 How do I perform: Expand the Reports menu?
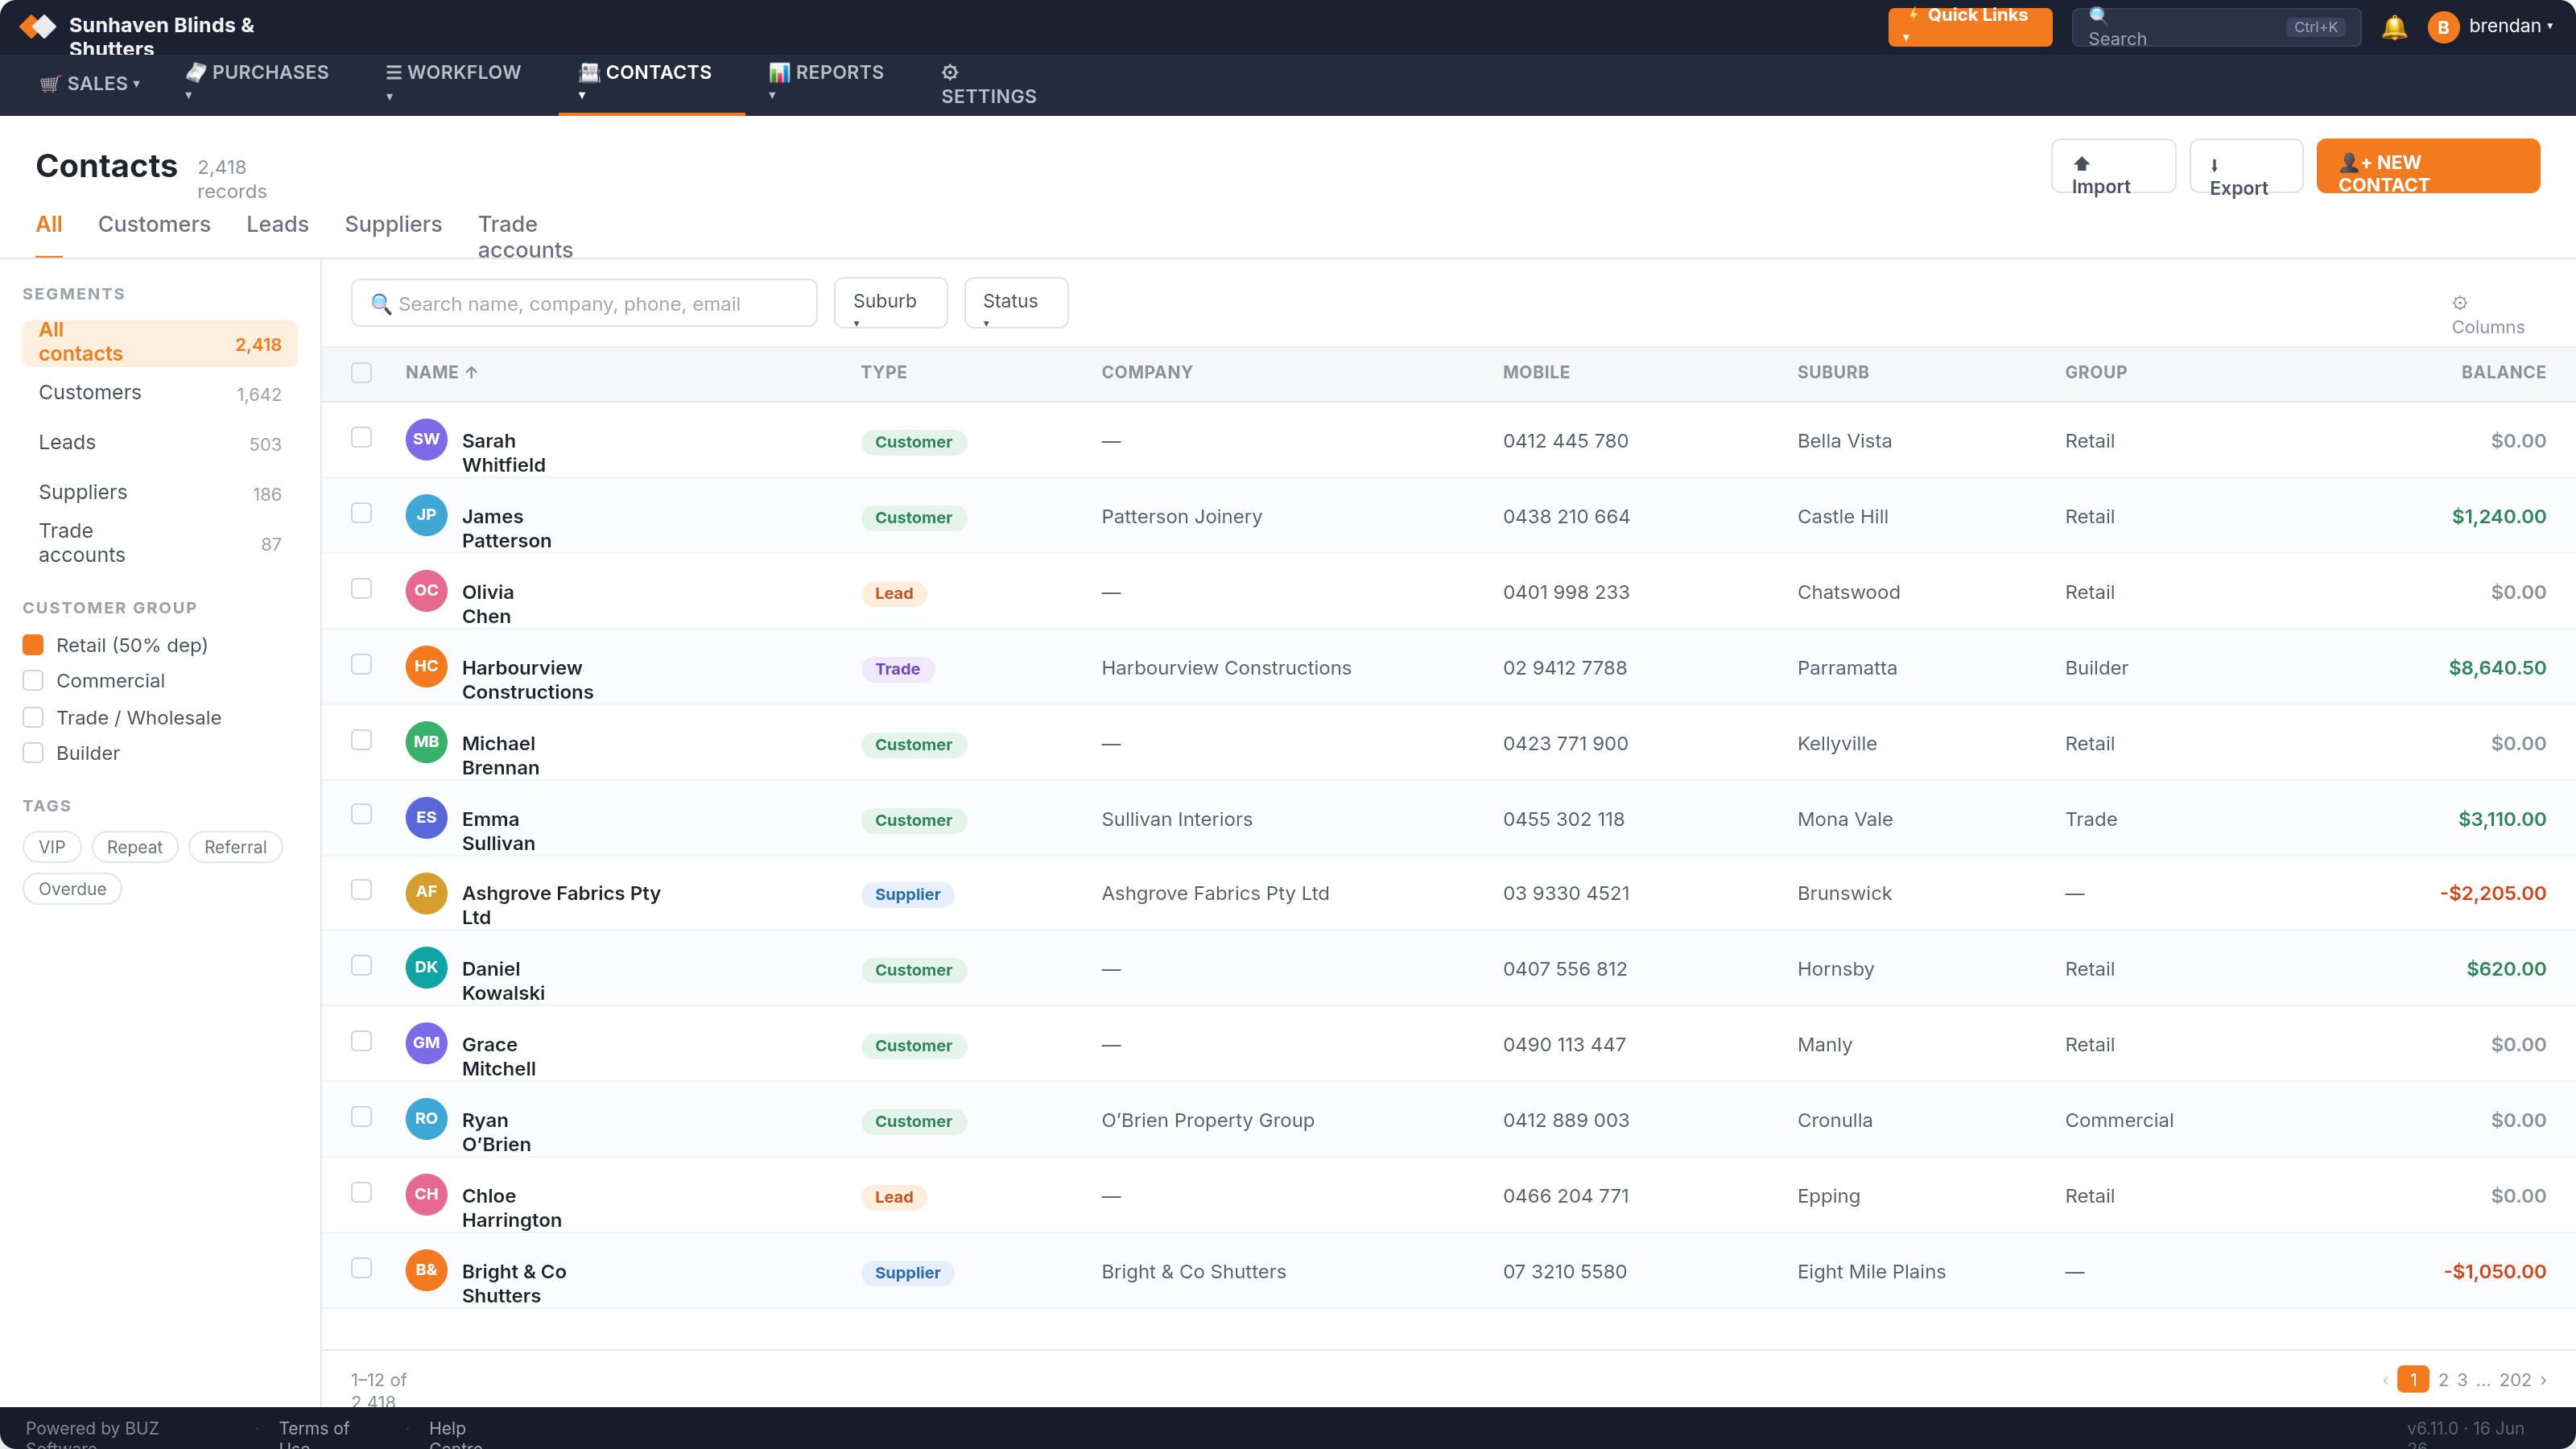[826, 83]
